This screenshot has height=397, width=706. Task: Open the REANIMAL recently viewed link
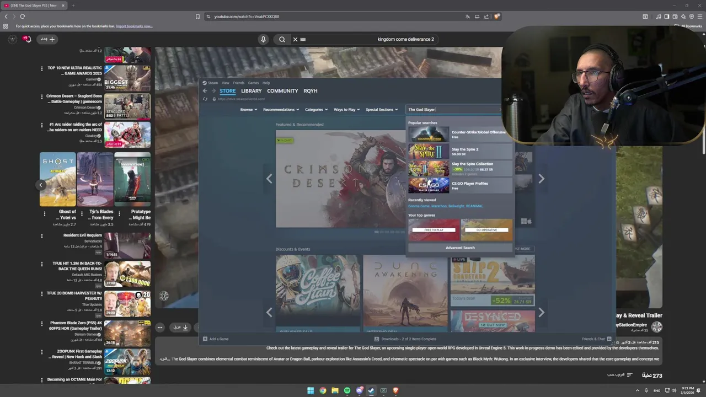[475, 206]
